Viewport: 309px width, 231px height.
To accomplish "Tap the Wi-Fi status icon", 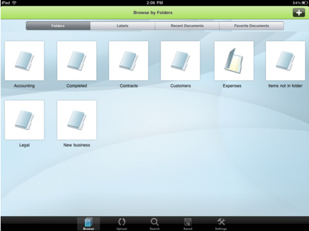I will tap(14, 3).
